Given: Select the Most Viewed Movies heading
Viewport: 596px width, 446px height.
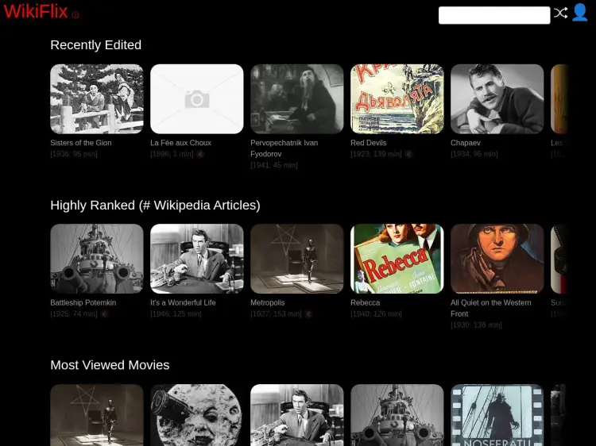Looking at the screenshot, I should click(x=110, y=365).
